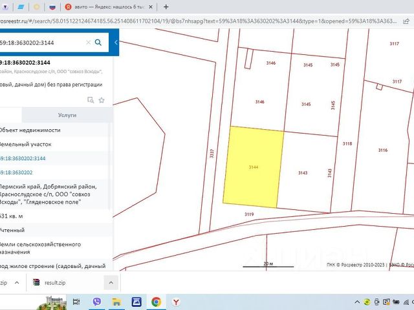Open Yandex Browser from the taskbar

coord(176,302)
